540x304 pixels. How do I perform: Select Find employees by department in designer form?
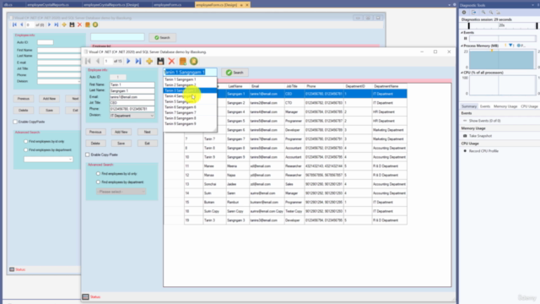[26, 150]
